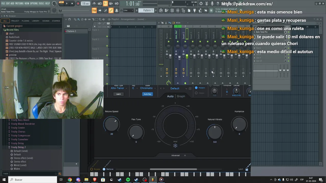Switch browser to the STARRED tab

56,21
